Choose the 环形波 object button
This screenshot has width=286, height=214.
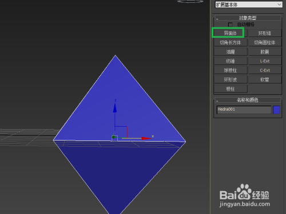231,79
